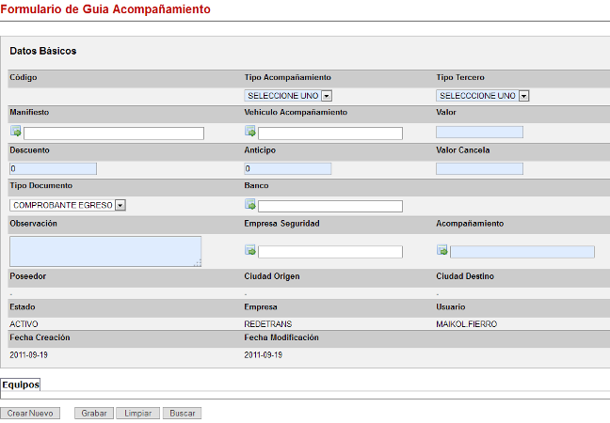Click the Manifiesto lookup icon

coord(15,131)
